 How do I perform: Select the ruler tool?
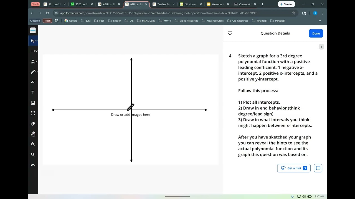(32, 72)
